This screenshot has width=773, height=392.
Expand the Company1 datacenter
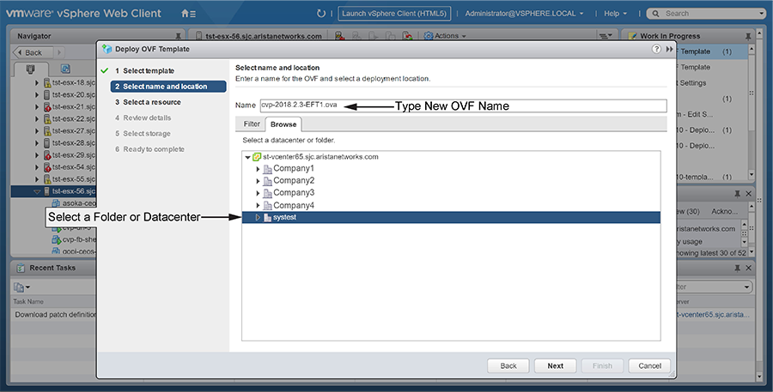[258, 169]
